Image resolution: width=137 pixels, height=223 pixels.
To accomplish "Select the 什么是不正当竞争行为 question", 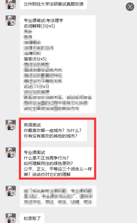I will [x=46, y=158].
